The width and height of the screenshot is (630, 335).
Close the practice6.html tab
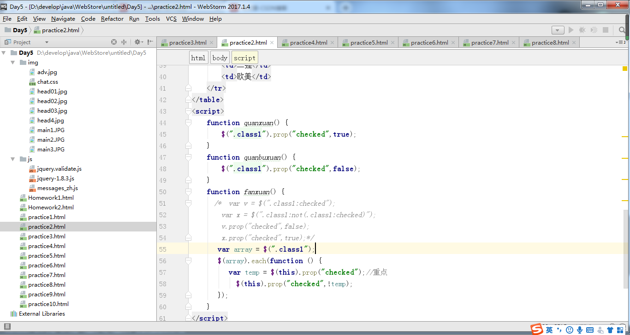pos(453,42)
